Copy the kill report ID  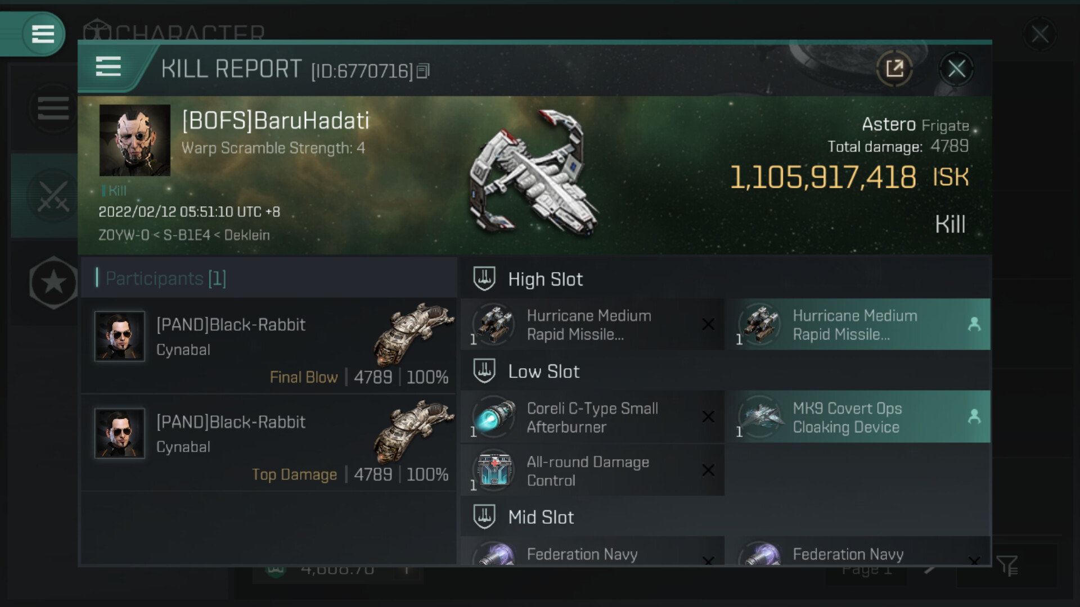[423, 71]
